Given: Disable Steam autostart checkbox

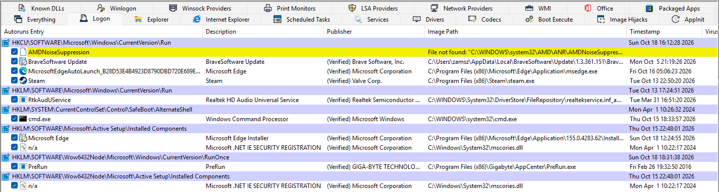Looking at the screenshot, I should click(x=15, y=81).
